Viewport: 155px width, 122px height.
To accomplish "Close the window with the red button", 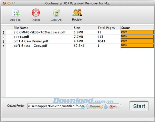I will click(4, 3).
